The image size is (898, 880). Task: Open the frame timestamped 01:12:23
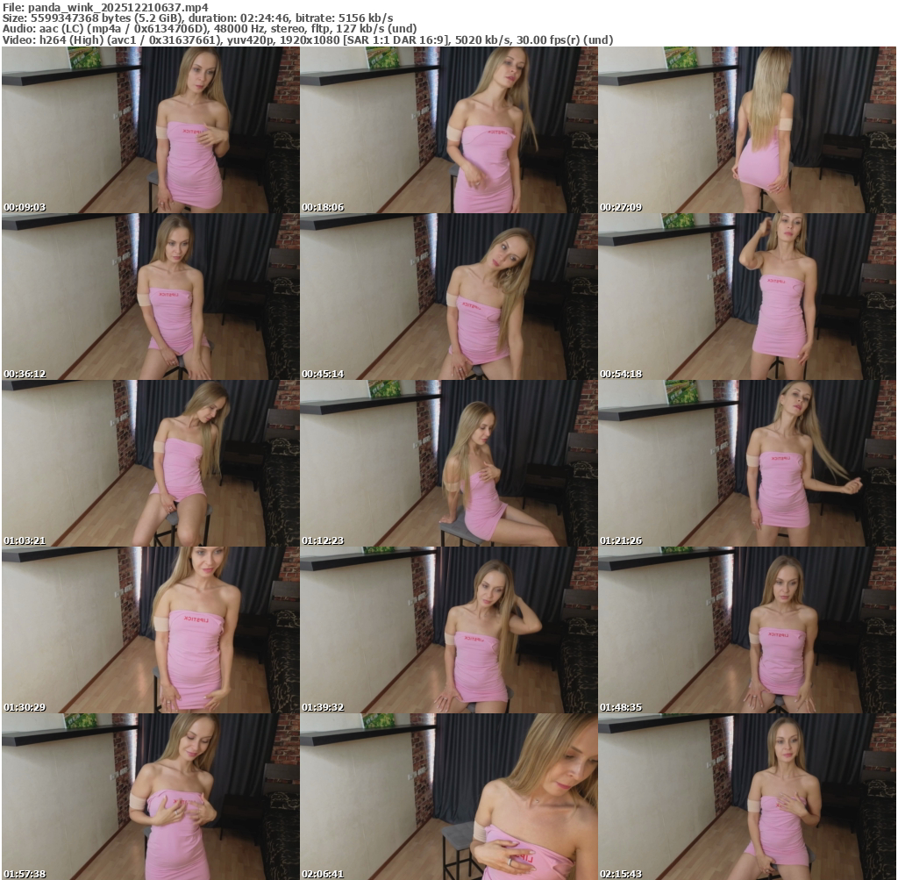pos(448,462)
